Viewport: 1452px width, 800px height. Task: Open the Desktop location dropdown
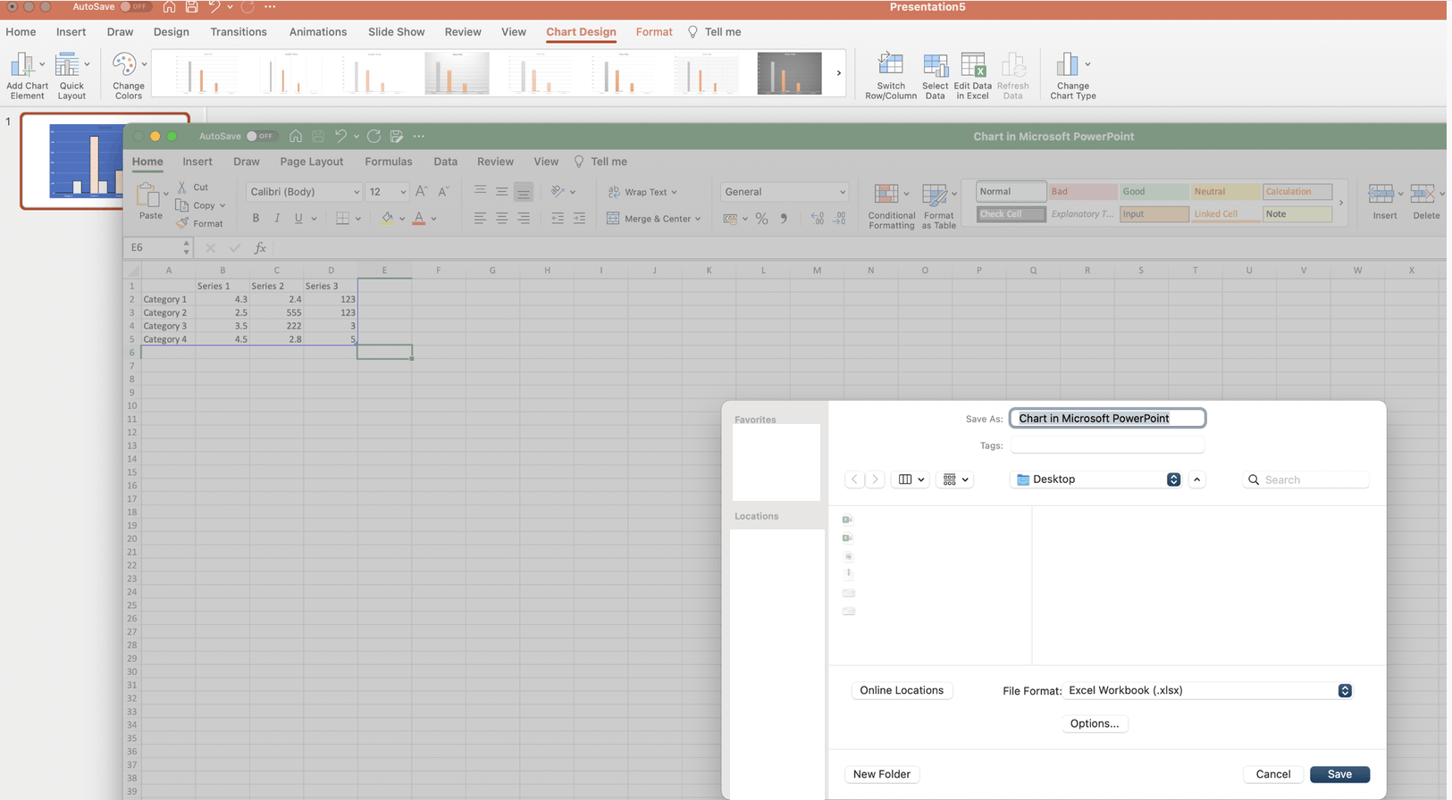(1096, 479)
